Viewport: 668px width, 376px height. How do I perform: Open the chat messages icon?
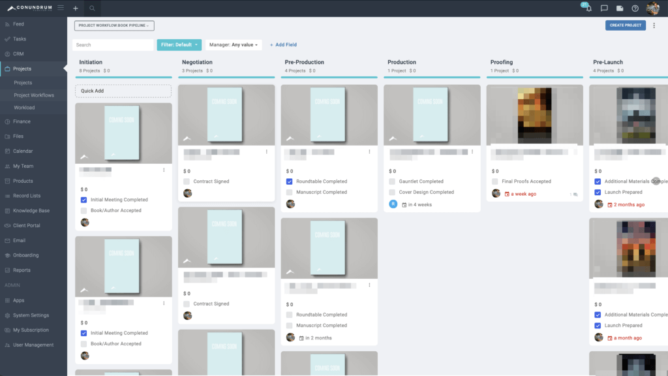coord(604,8)
